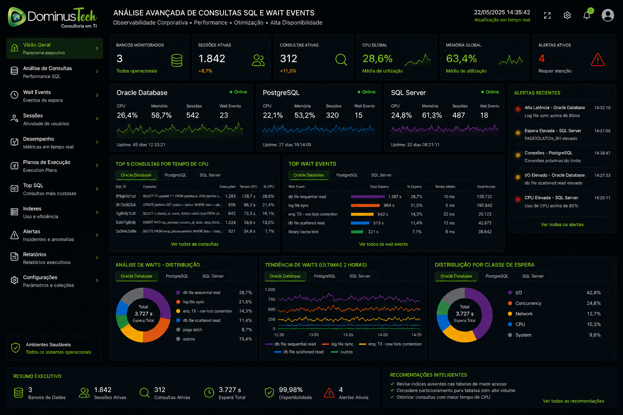Expand the Análise de Consultas chevron
This screenshot has width=623, height=415.
pyautogui.click(x=97, y=71)
